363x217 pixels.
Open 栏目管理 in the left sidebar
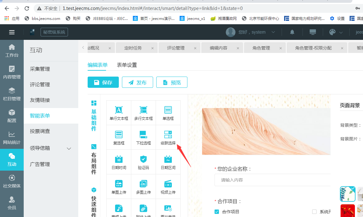[12, 94]
